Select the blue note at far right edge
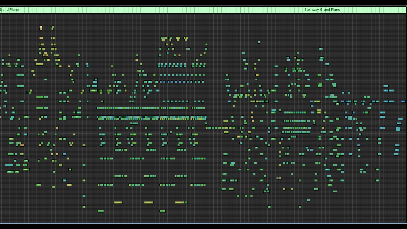The image size is (407, 229). pyautogui.click(x=403, y=101)
